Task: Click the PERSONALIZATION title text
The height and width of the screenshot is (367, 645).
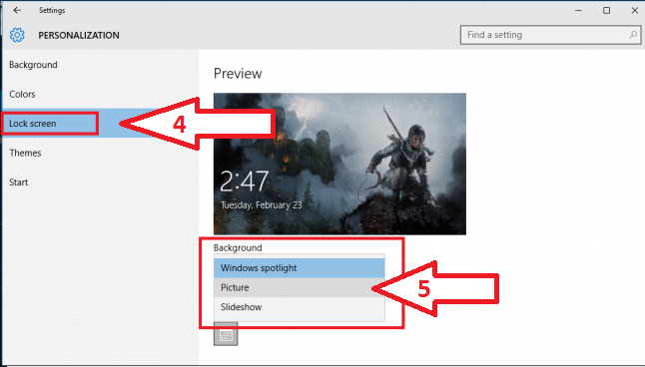Action: tap(79, 35)
